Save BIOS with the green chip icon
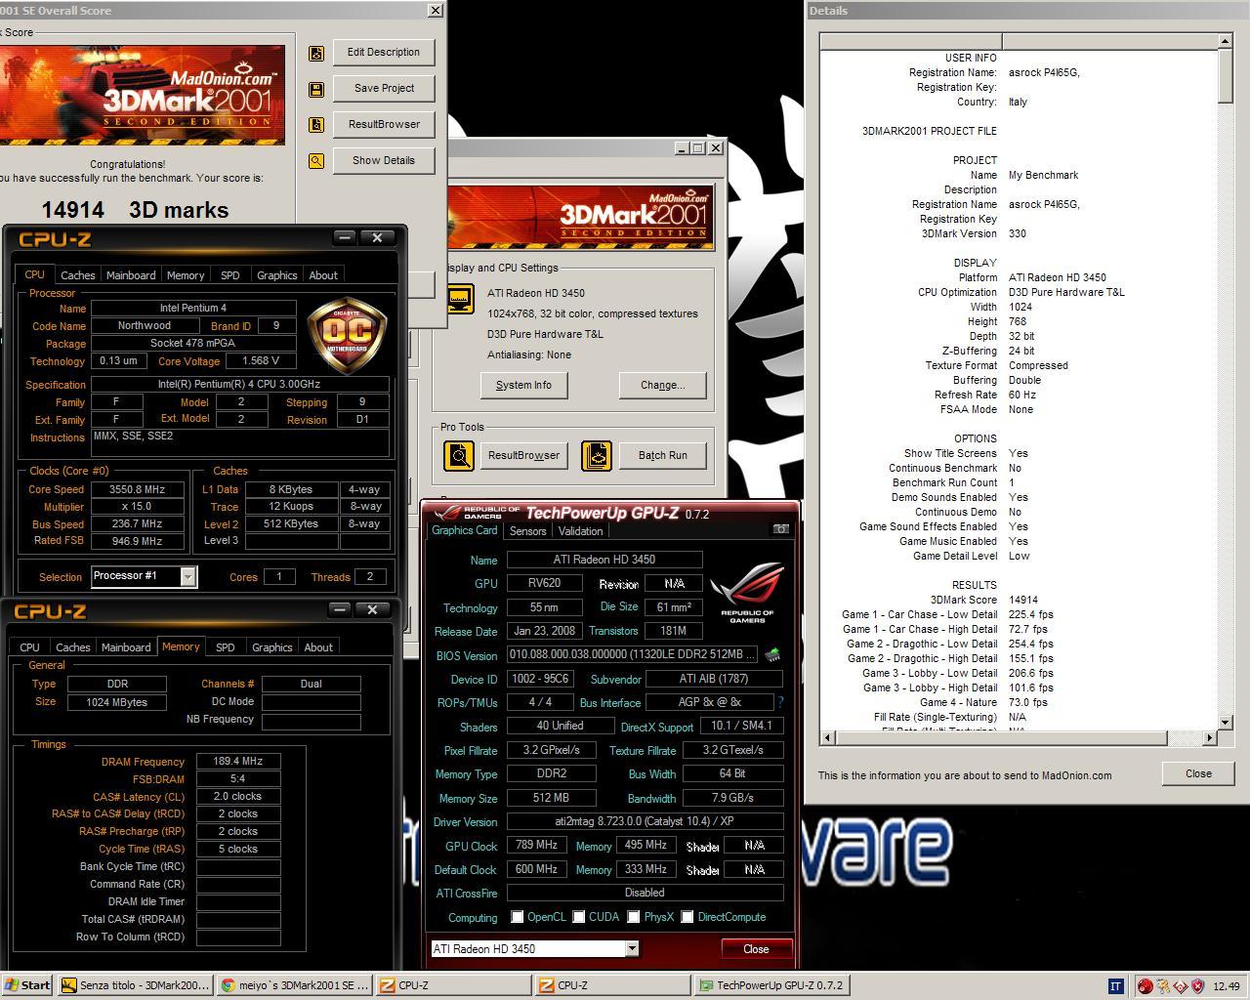The image size is (1250, 1000). [771, 654]
